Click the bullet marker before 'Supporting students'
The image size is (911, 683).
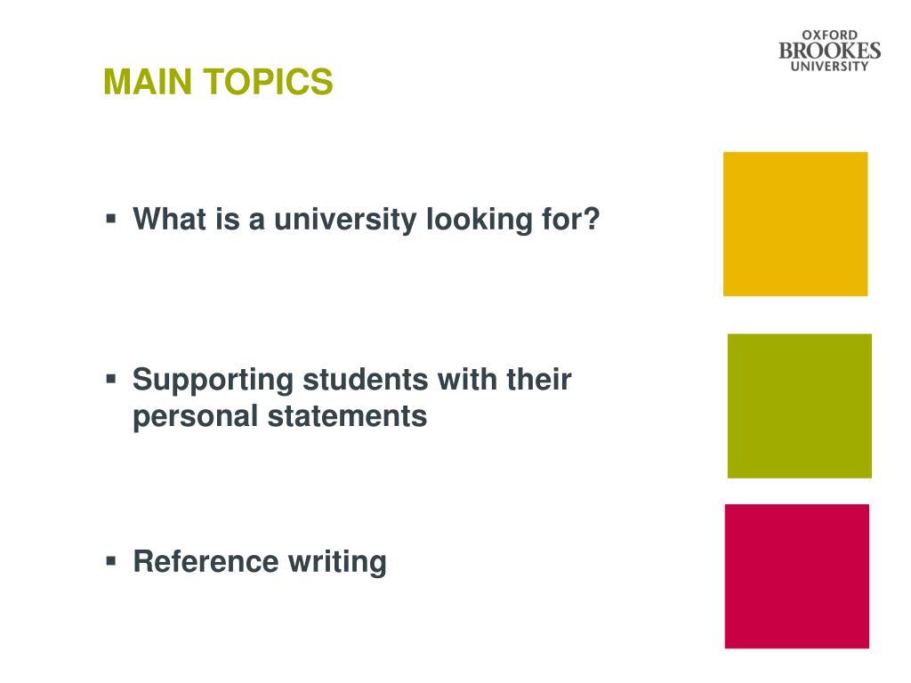tap(111, 379)
